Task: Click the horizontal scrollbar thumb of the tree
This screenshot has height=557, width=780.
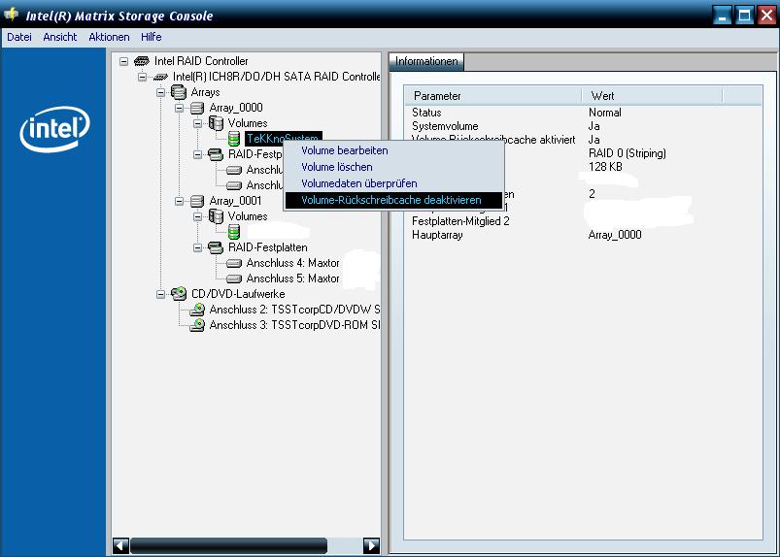Action: click(x=228, y=545)
